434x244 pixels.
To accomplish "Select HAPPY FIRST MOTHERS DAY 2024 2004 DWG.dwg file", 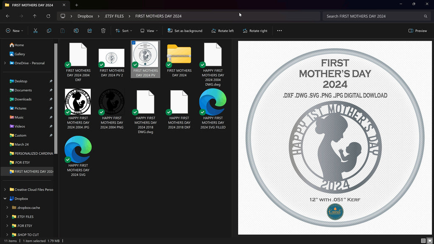I will (213, 64).
